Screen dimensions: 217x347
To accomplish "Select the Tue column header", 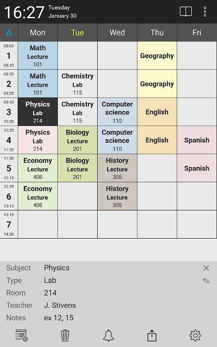I will coord(78,33).
